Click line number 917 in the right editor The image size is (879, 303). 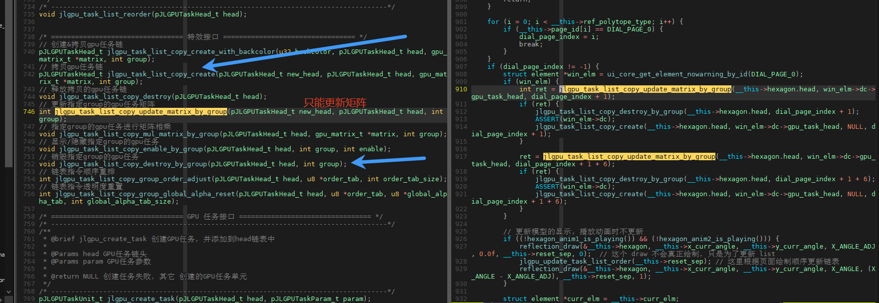[461, 157]
